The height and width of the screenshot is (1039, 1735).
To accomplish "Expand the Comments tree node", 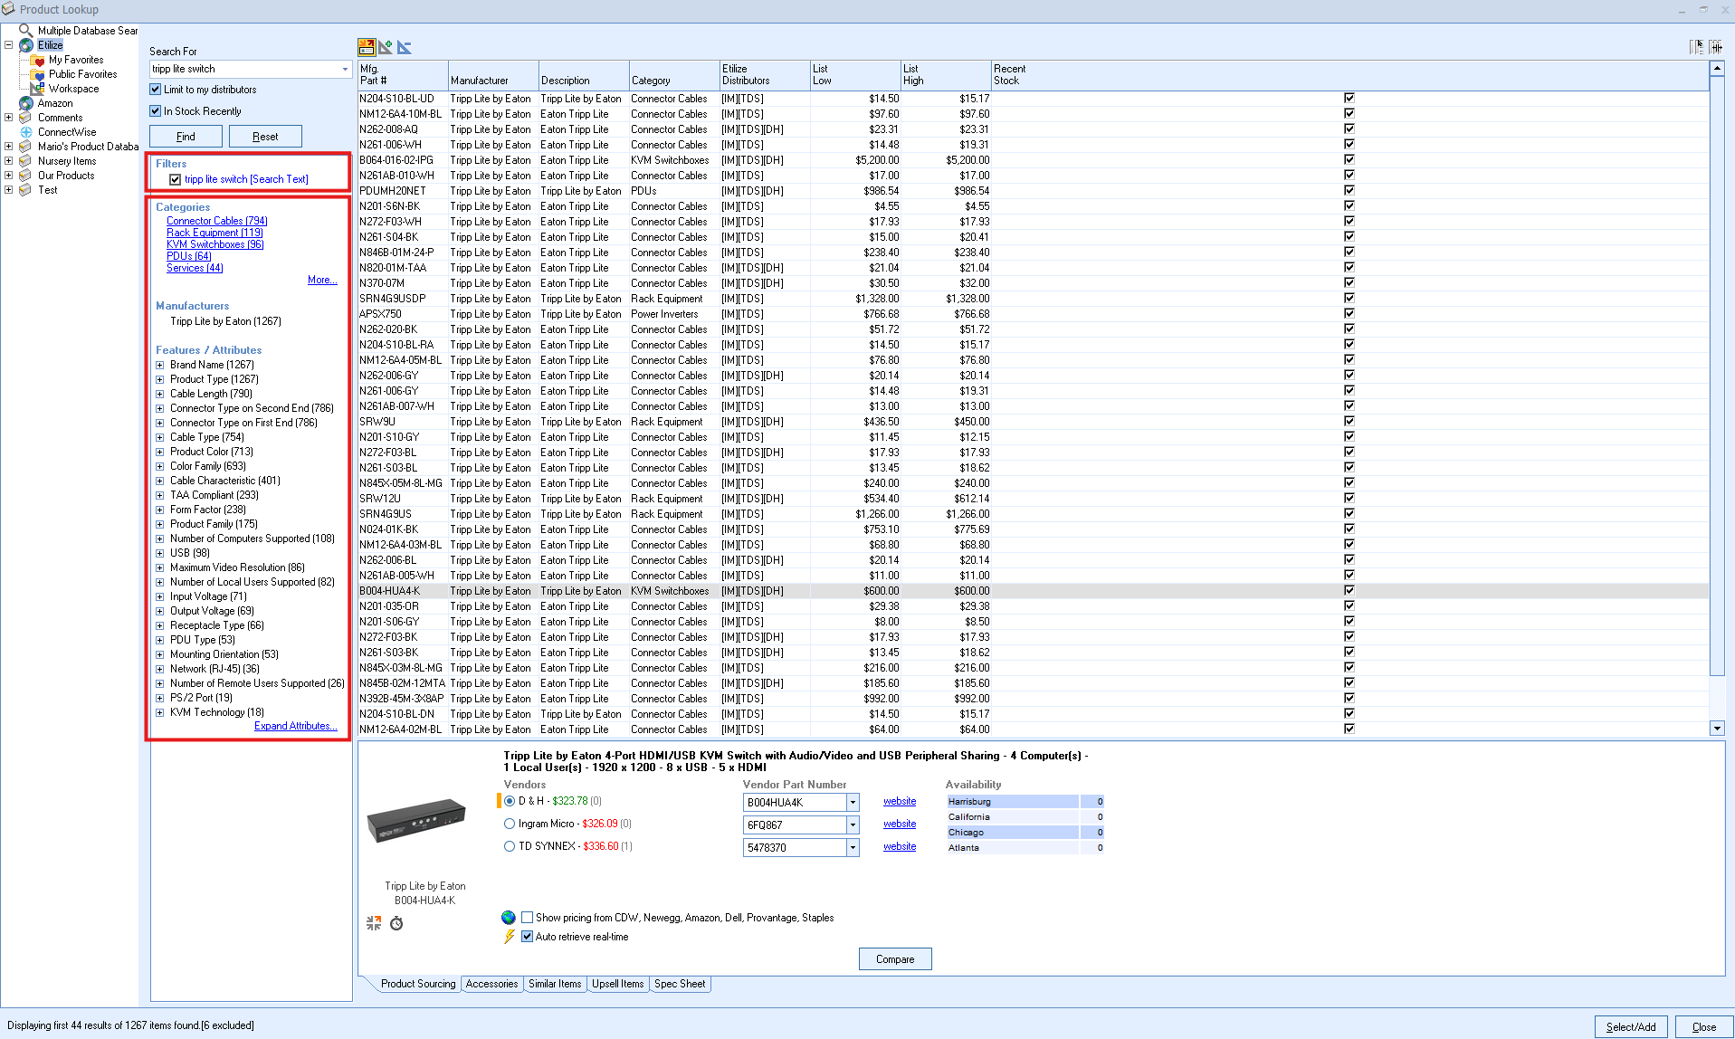I will (x=9, y=117).
